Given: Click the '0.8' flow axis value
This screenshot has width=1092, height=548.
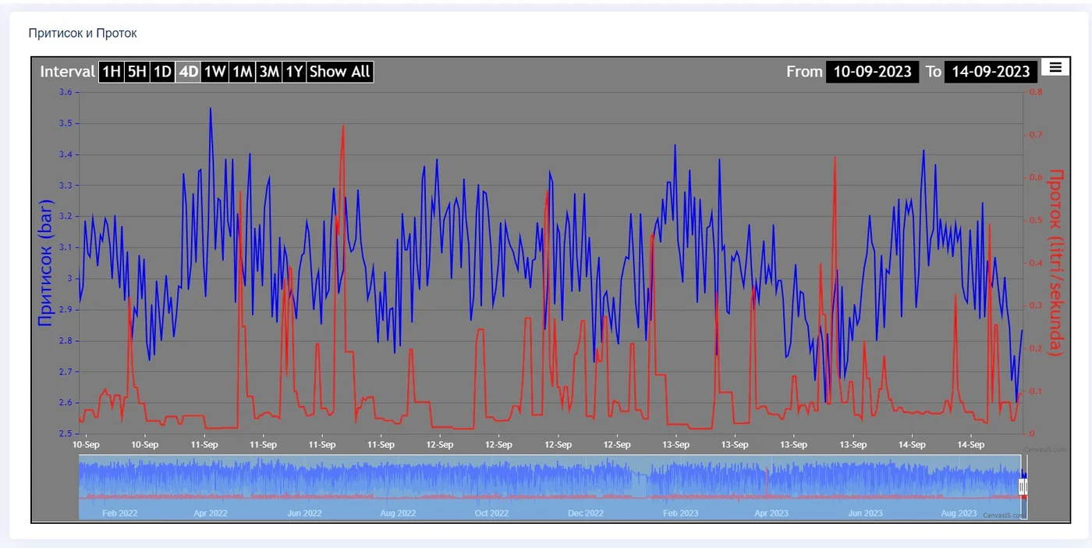Looking at the screenshot, I should [1036, 92].
